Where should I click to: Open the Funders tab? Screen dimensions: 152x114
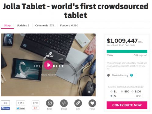tap(69, 26)
